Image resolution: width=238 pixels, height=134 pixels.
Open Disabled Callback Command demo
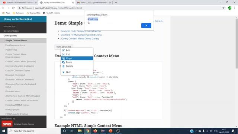pyautogui.click(x=19, y=79)
